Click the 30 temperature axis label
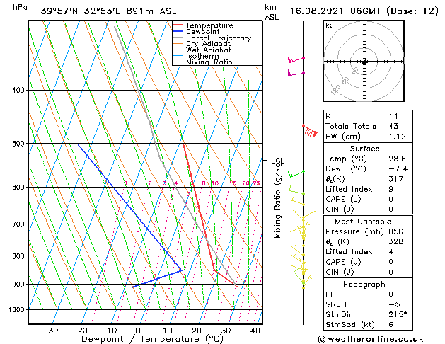The width and height of the screenshot is (445, 344). point(226,331)
